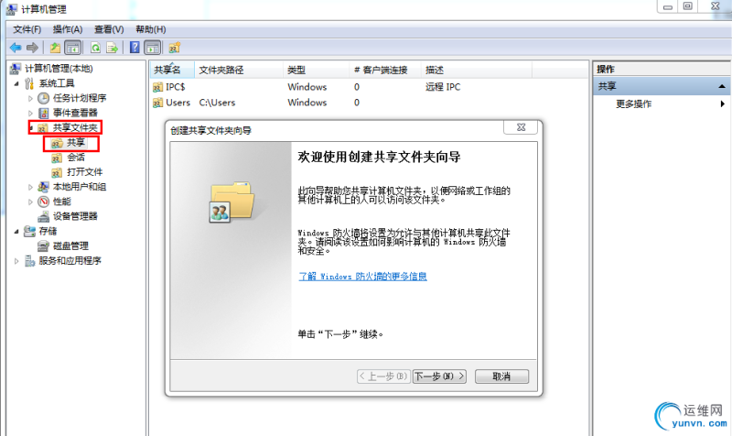Click the Up one level folder icon
The height and width of the screenshot is (436, 732).
pos(55,48)
